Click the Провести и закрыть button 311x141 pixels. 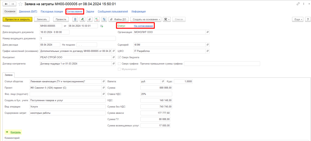click(17, 19)
